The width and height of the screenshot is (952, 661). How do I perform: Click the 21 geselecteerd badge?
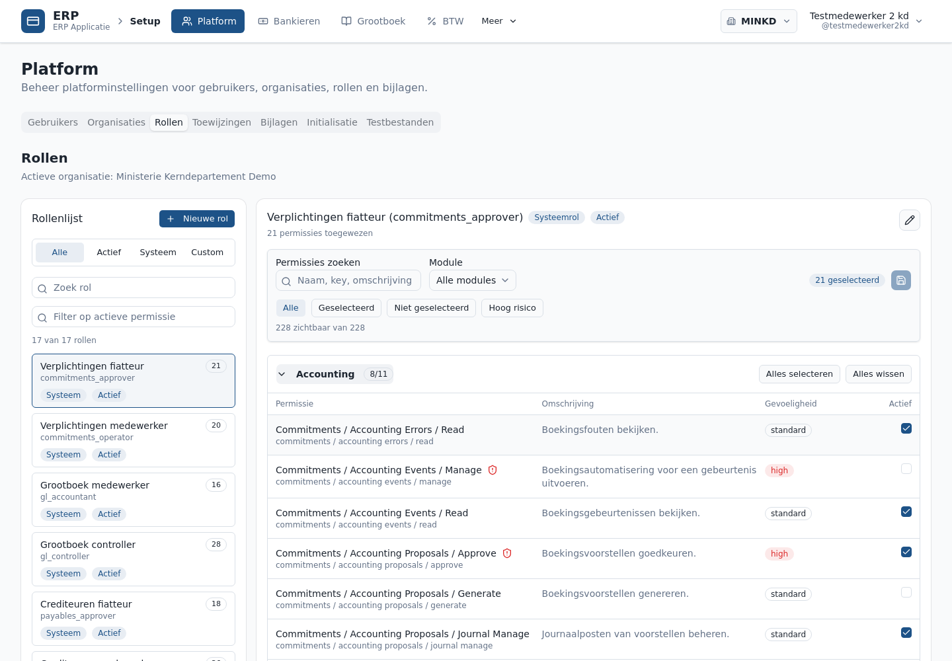pyautogui.click(x=847, y=280)
